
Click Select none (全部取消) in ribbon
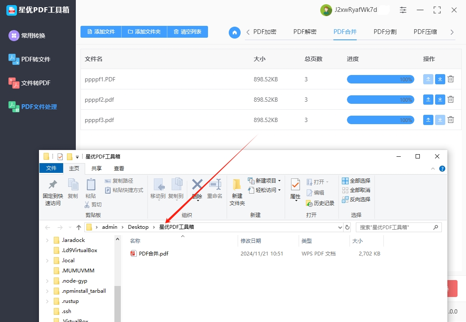356,190
